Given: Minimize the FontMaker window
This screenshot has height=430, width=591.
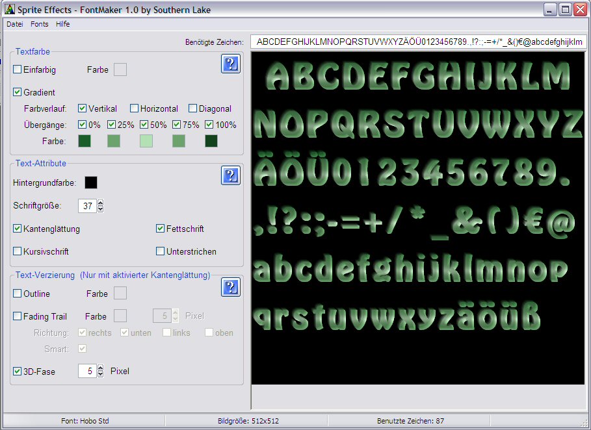Looking at the screenshot, I should point(550,10).
